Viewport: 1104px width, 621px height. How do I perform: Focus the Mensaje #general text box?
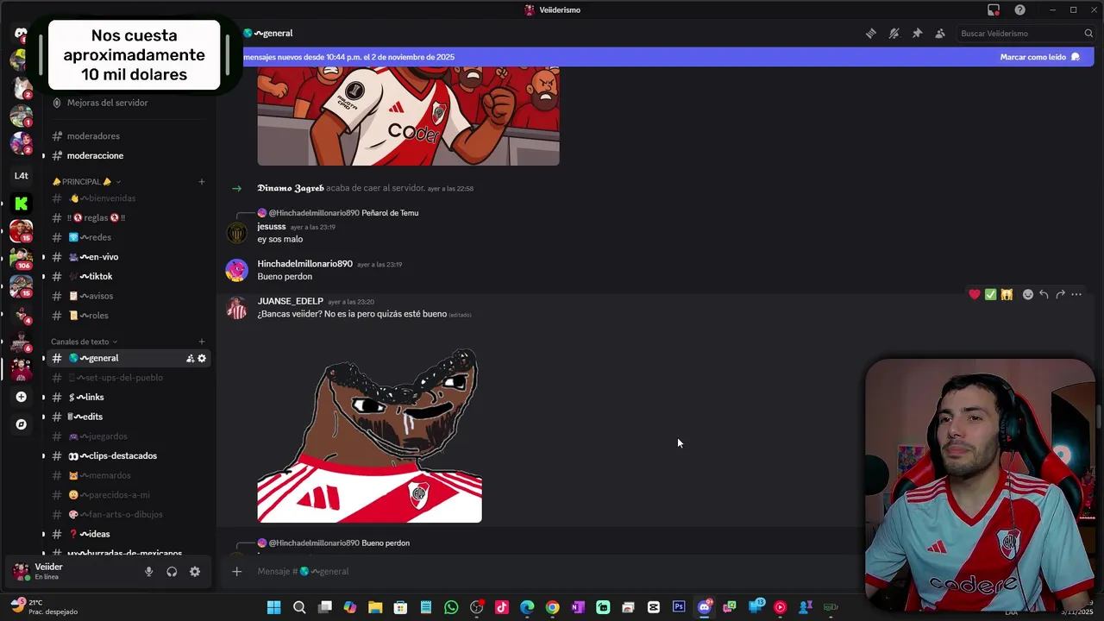(552, 571)
